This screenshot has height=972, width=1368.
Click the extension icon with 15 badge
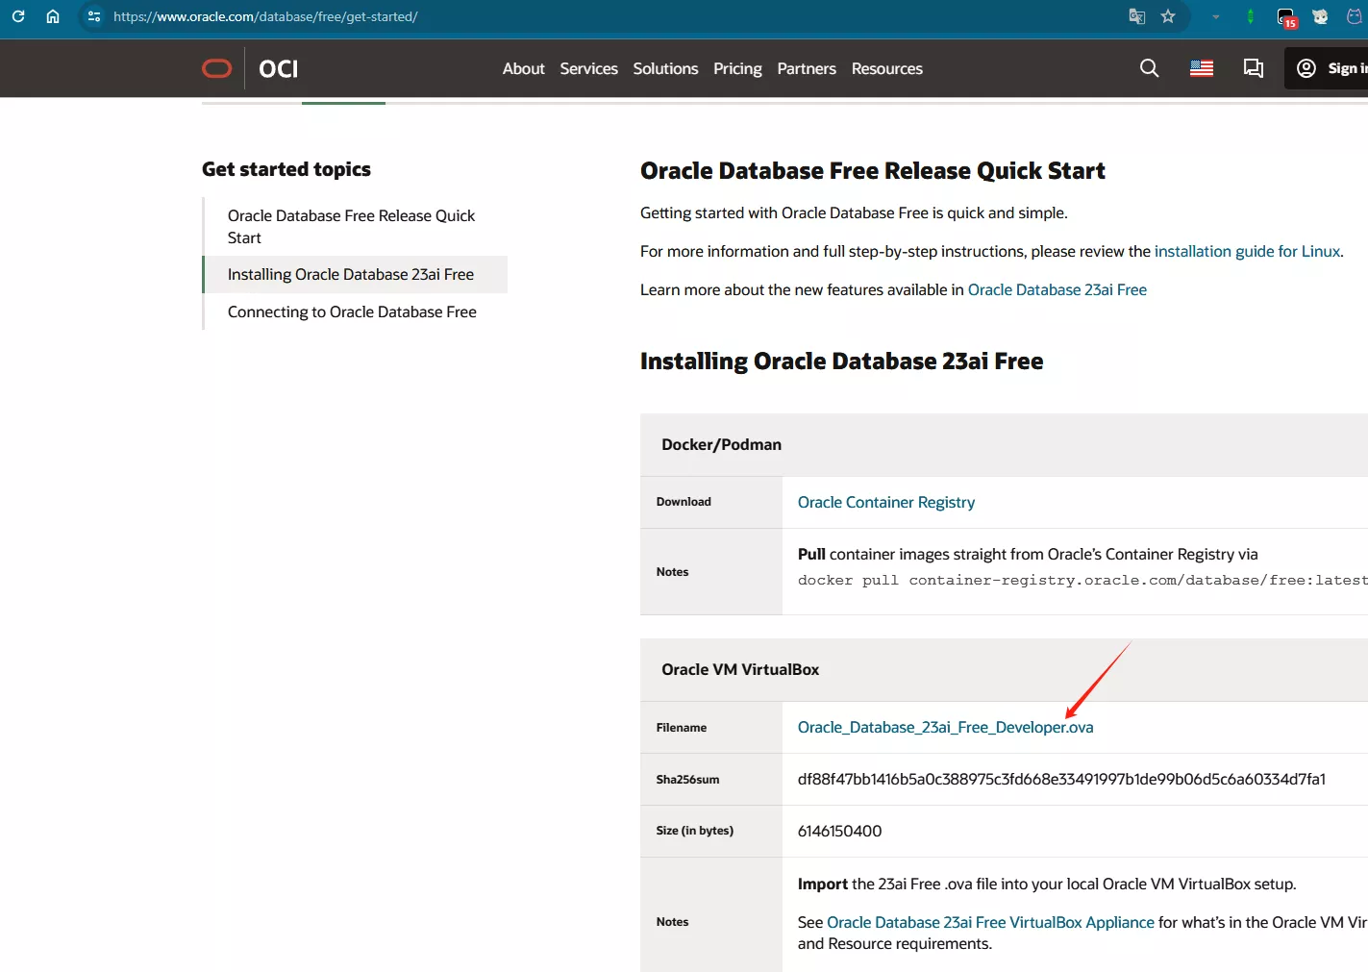tap(1286, 17)
